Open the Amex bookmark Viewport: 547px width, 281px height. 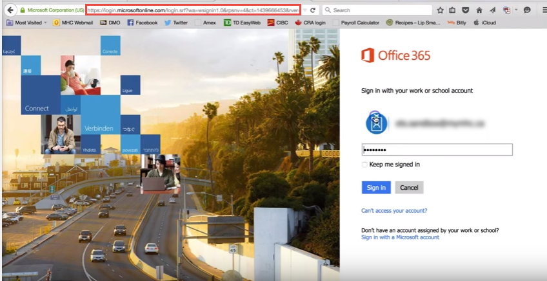206,23
